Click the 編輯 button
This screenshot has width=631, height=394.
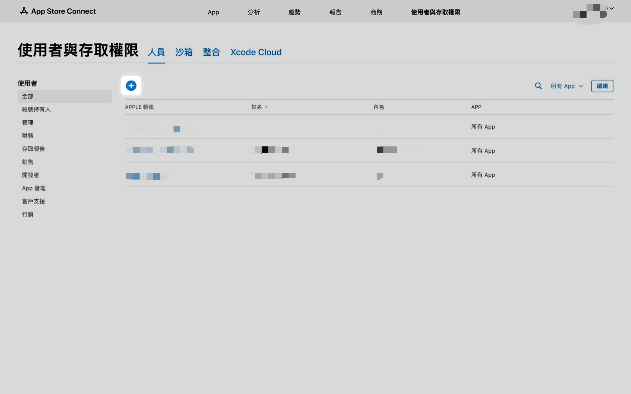pos(602,86)
